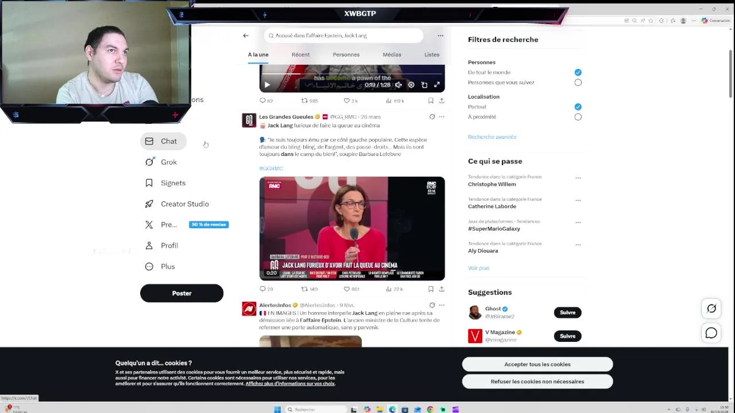Click the Poster button
The height and width of the screenshot is (413, 735).
pyautogui.click(x=181, y=293)
